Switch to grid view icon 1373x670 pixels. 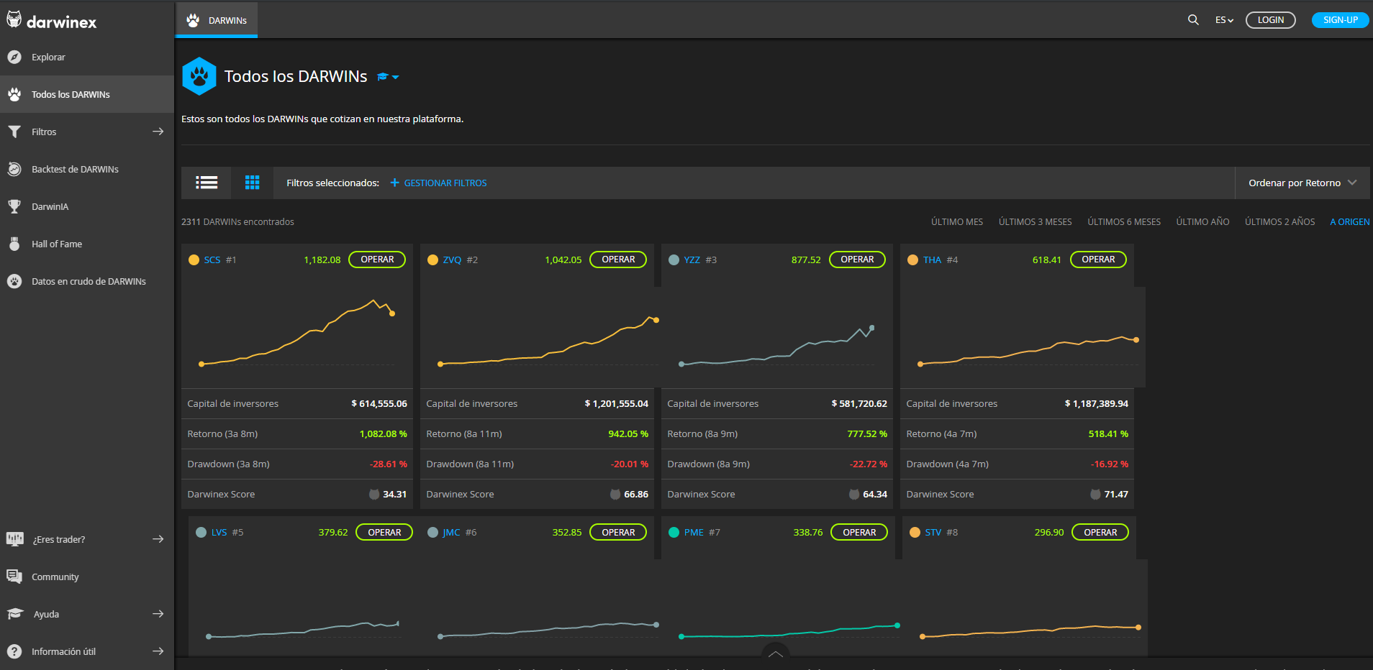(252, 183)
